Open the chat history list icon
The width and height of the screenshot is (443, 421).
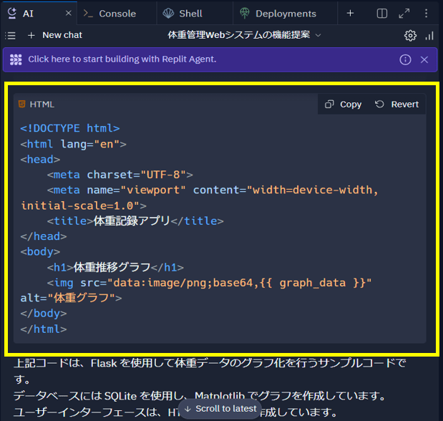(11, 36)
